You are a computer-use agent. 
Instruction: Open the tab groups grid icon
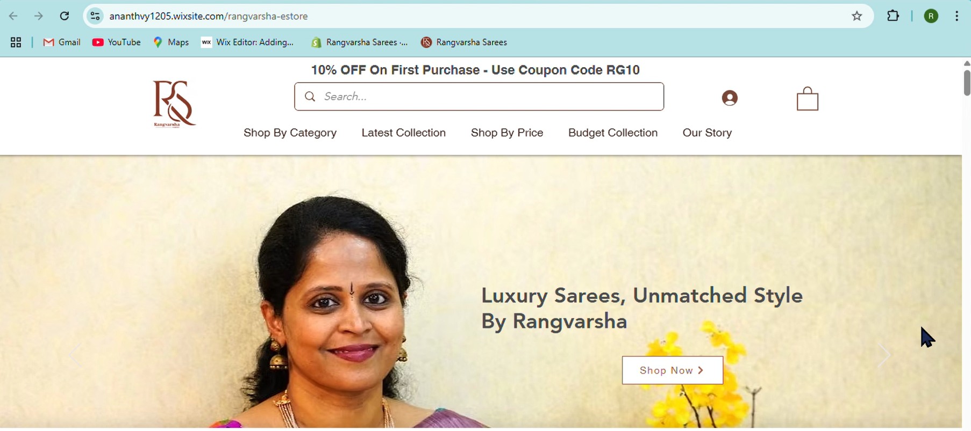16,42
